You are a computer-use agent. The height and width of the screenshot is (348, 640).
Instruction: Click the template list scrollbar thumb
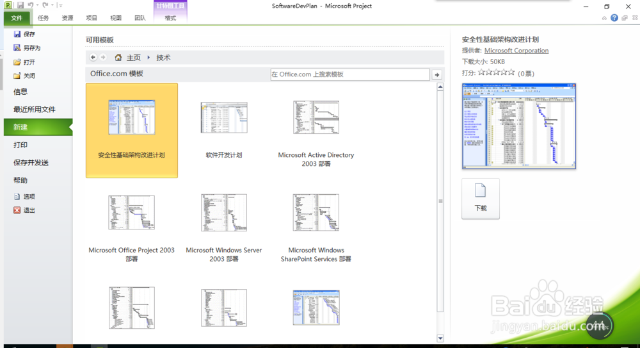[440, 201]
